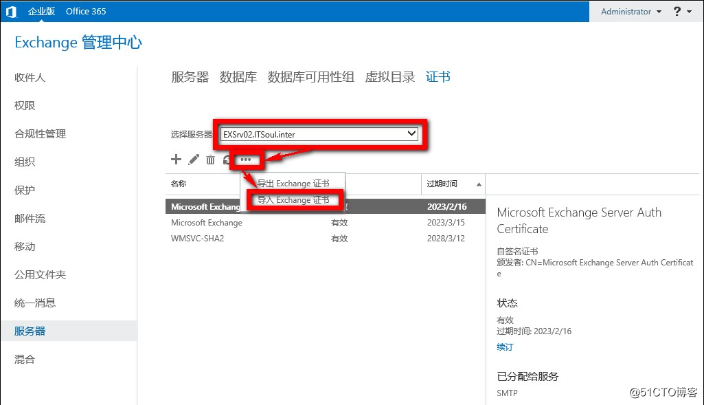Open 混合 in left navigation
704x405 pixels.
[x=25, y=359]
